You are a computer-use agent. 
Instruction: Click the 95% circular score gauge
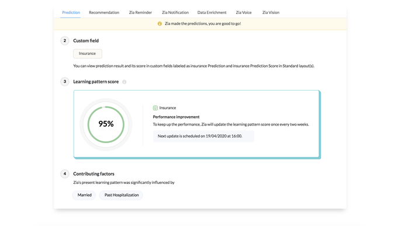point(106,124)
